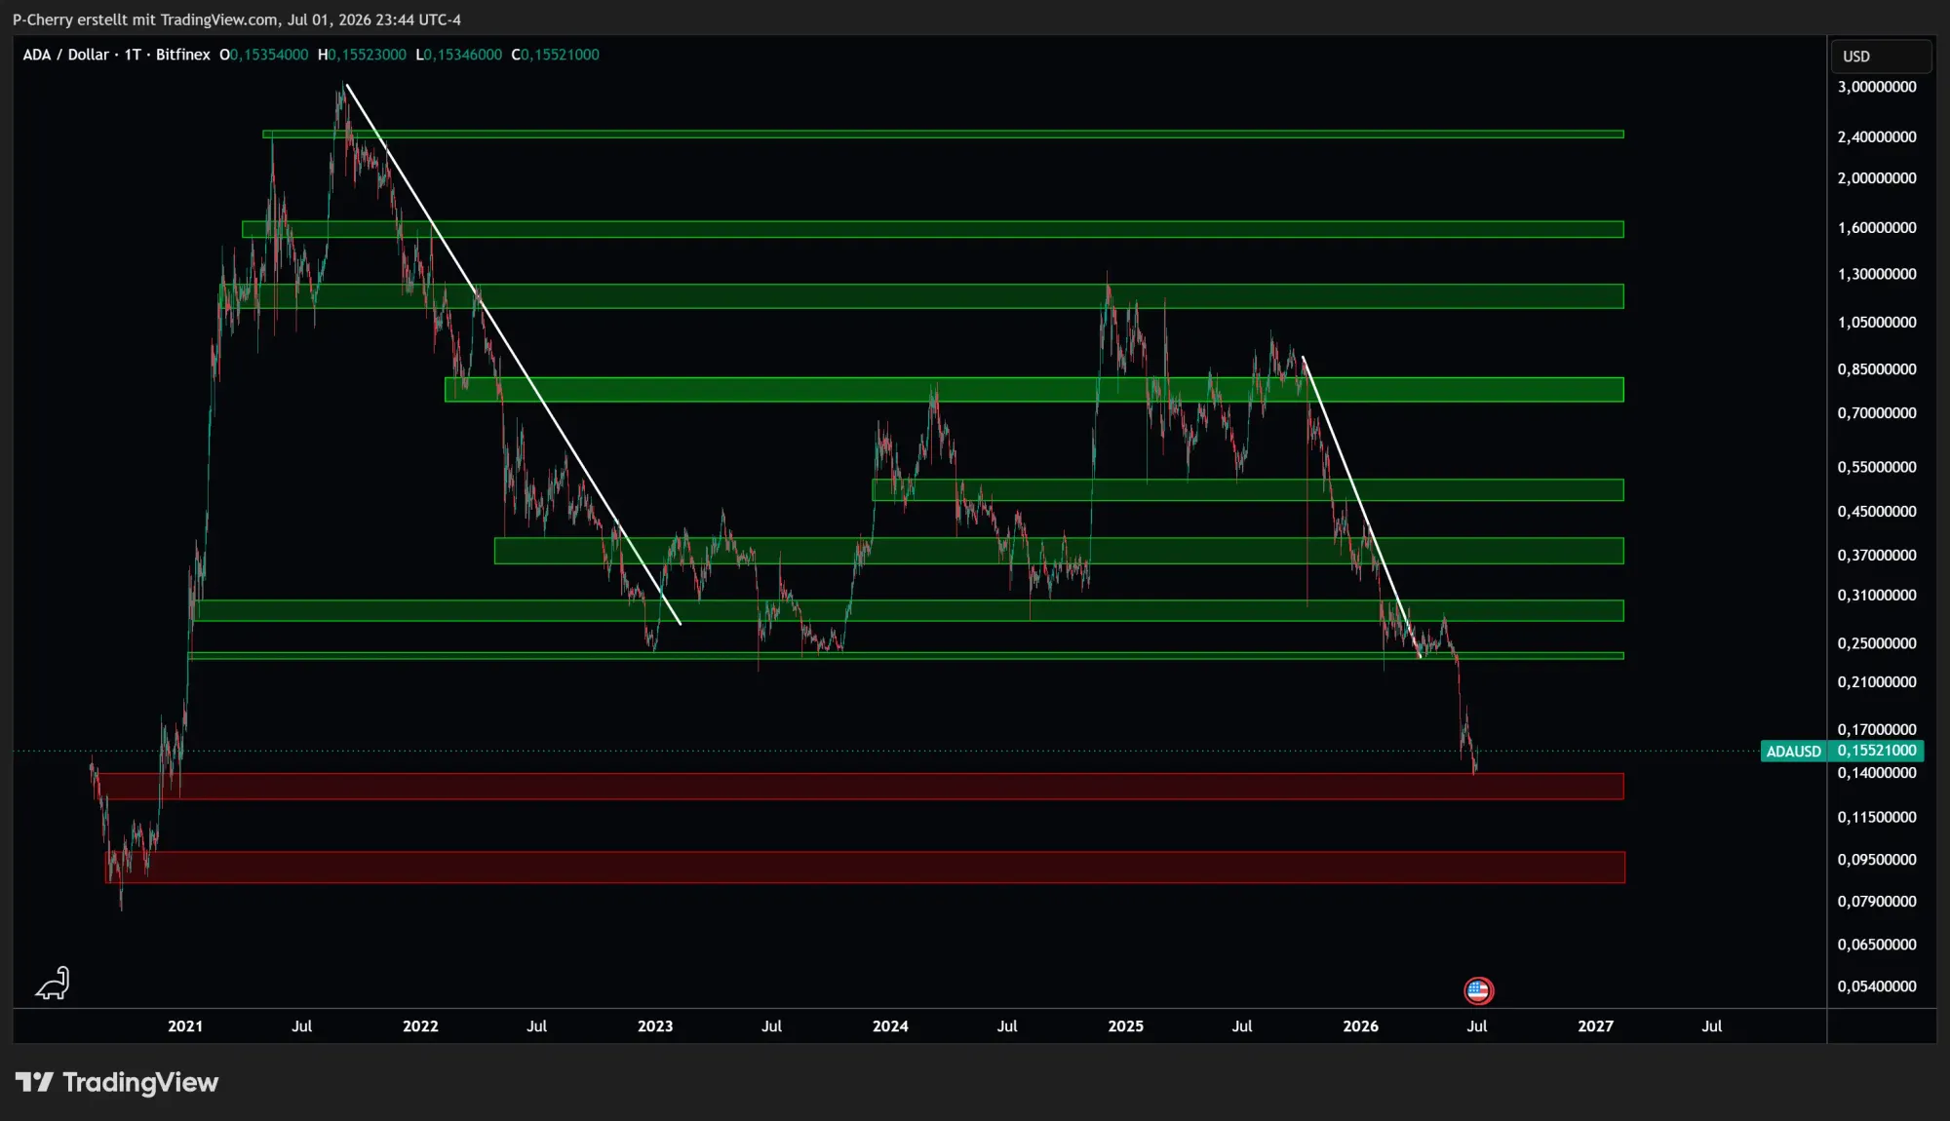Click the 0,09500000 price axis label

tap(1877, 860)
